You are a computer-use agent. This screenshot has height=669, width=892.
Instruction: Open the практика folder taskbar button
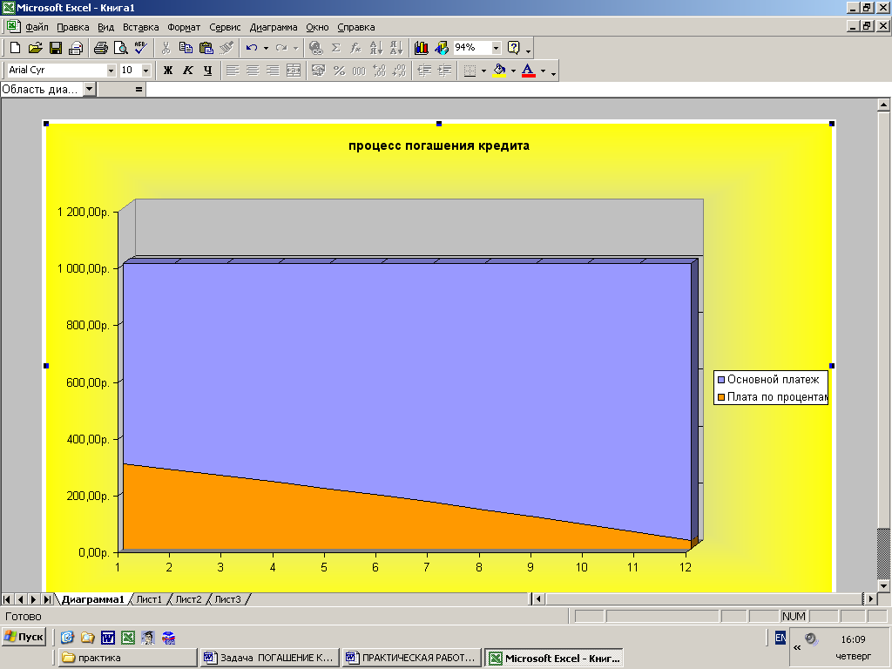pos(127,658)
